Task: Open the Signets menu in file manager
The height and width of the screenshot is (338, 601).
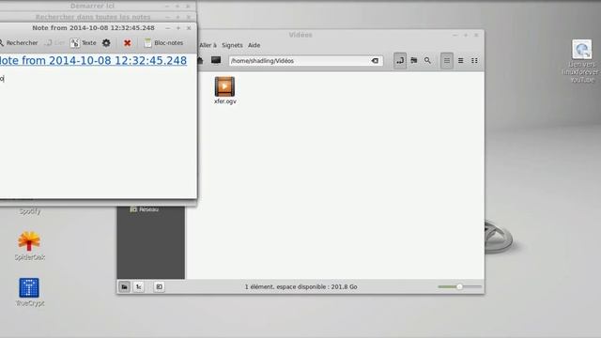Action: tap(232, 45)
